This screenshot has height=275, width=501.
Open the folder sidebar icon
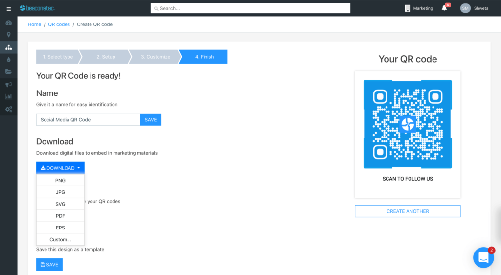(9, 72)
